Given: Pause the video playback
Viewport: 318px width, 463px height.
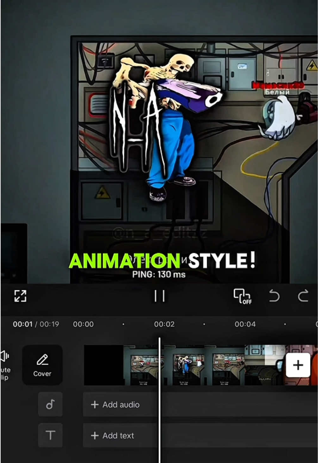Looking at the screenshot, I should (x=159, y=296).
